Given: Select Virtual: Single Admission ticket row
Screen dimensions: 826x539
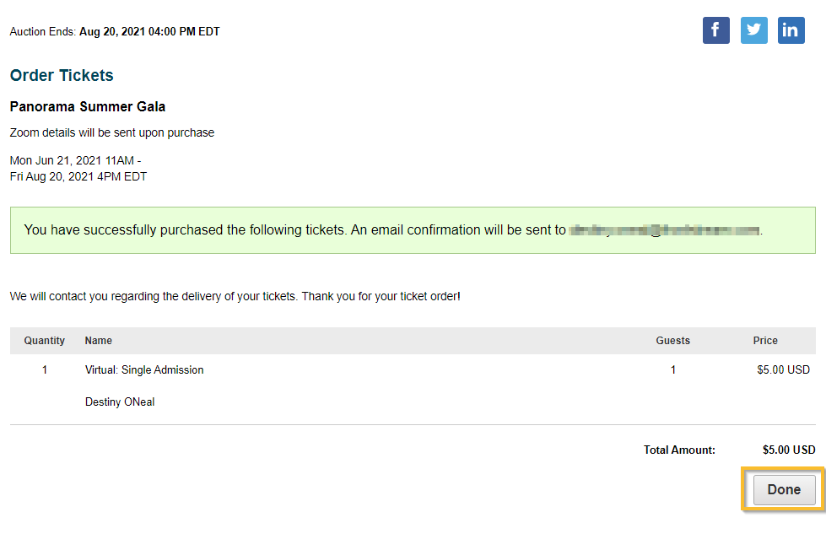Looking at the screenshot, I should click(413, 369).
